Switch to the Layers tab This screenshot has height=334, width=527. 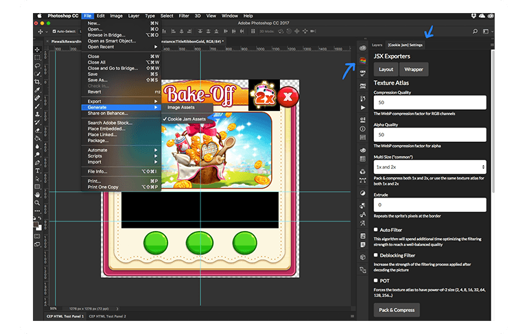point(377,45)
